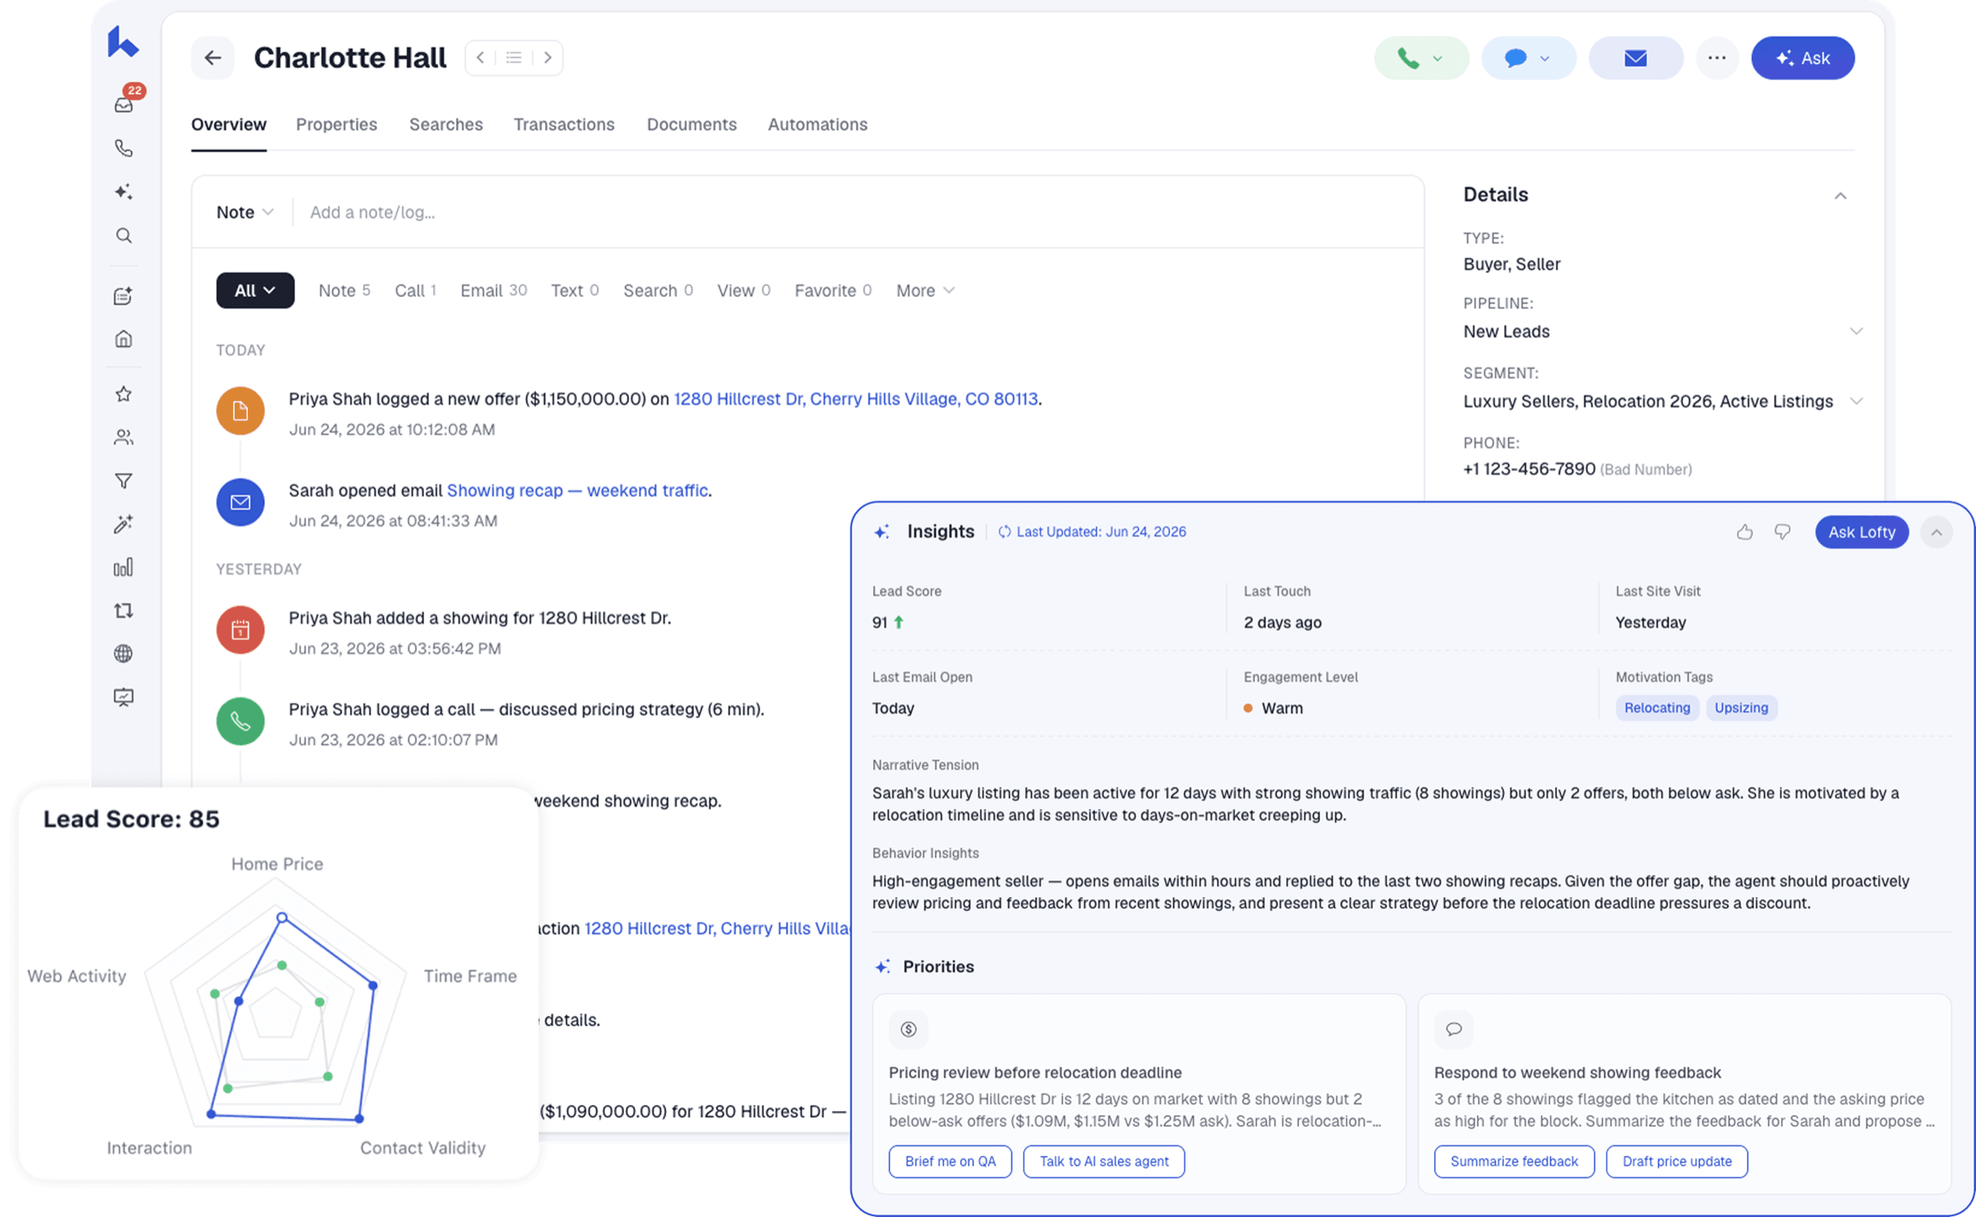Screen dimensions: 1976x1217
Task: Open search magnifier in left sidebar
Action: pyautogui.click(x=123, y=236)
